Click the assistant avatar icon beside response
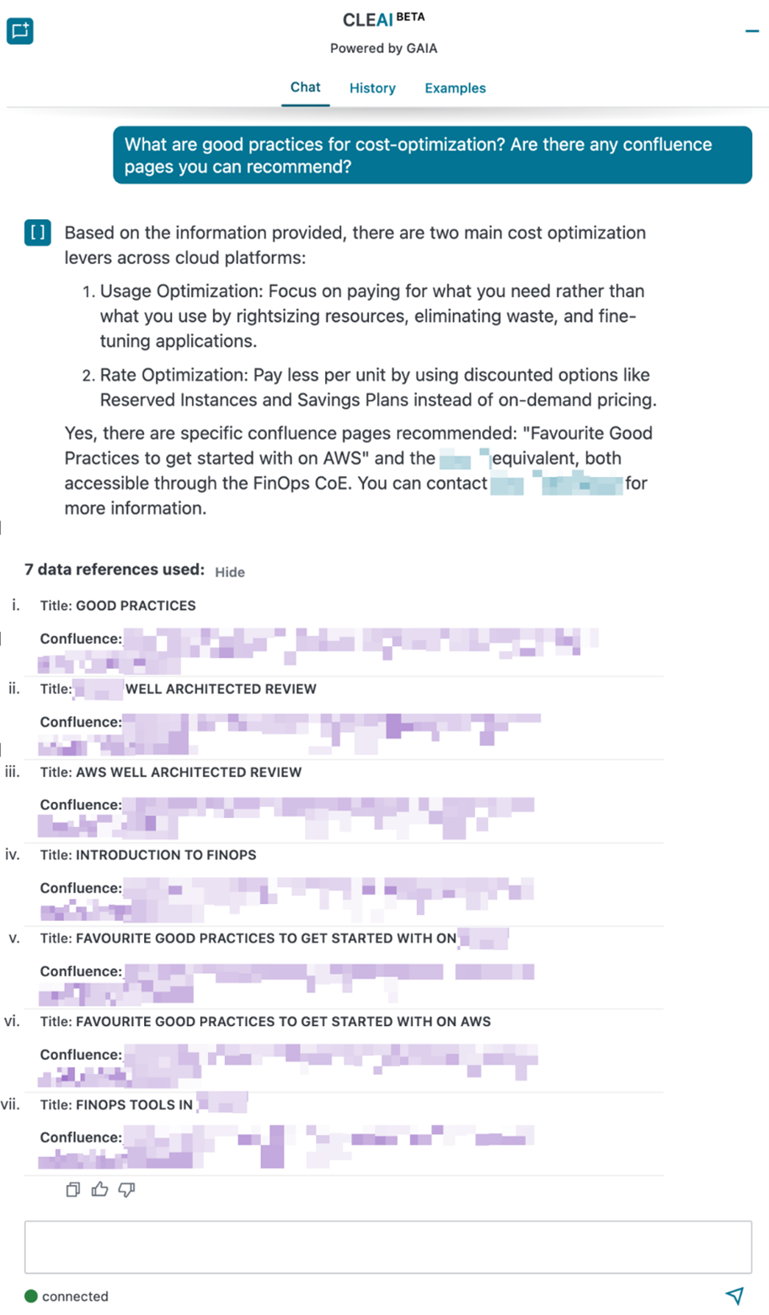The height and width of the screenshot is (1315, 769). coord(38,233)
